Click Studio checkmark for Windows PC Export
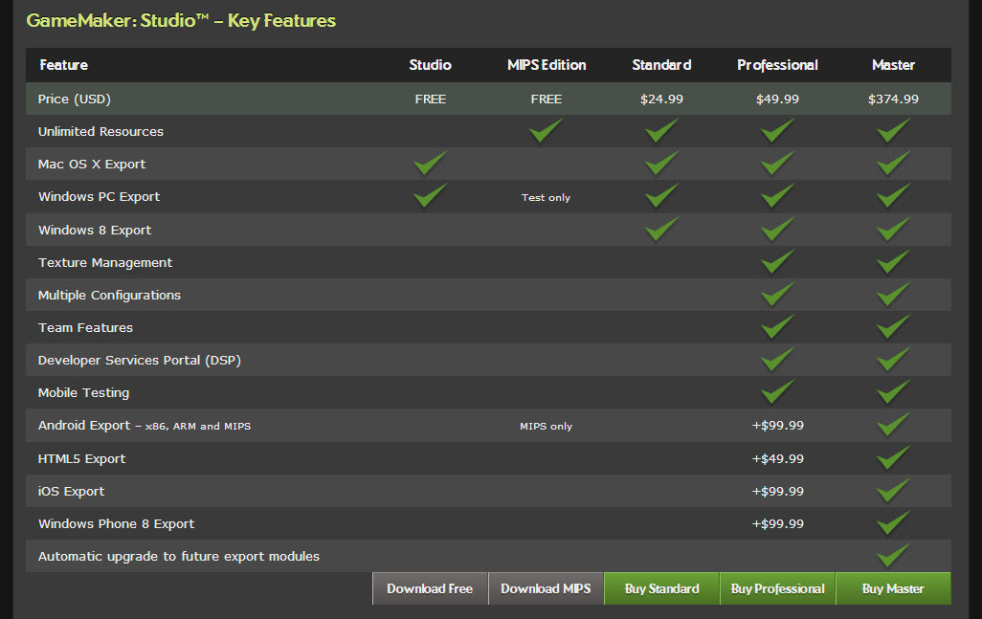This screenshot has width=982, height=619. coord(431,196)
